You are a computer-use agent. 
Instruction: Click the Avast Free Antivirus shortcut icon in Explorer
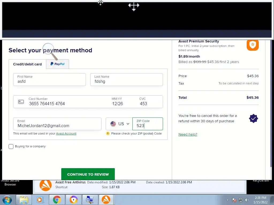coord(45,185)
